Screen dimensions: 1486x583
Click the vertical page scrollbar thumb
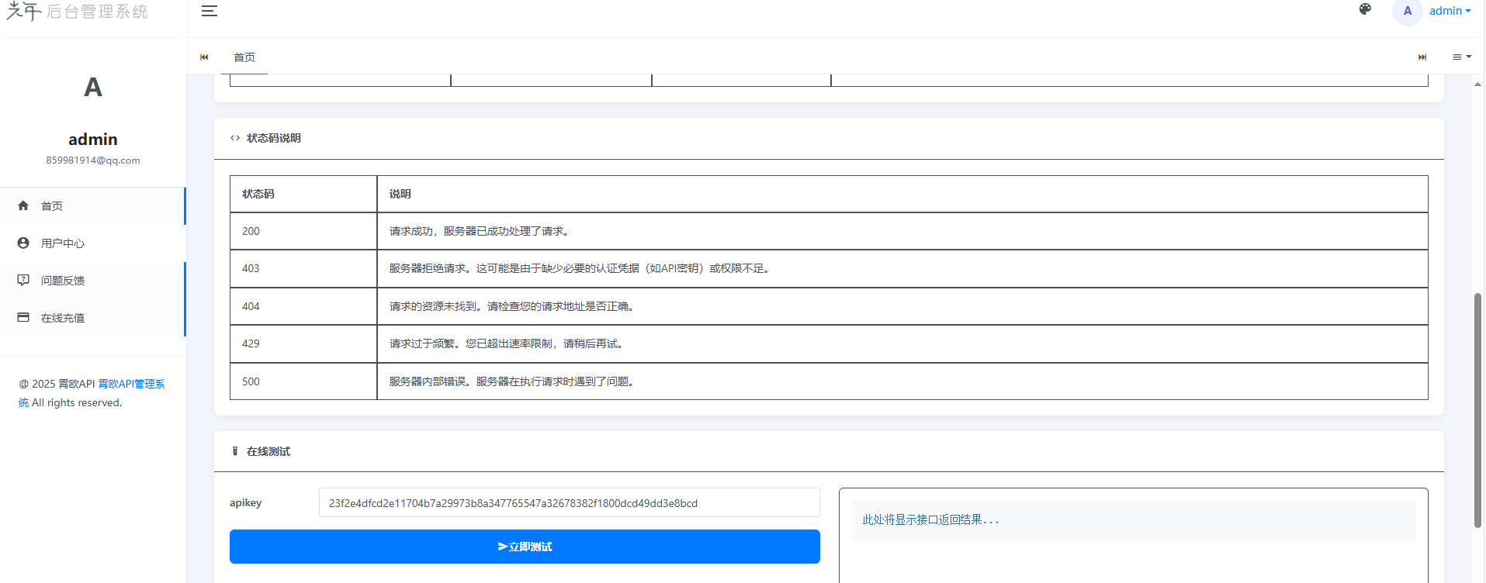point(1477,411)
